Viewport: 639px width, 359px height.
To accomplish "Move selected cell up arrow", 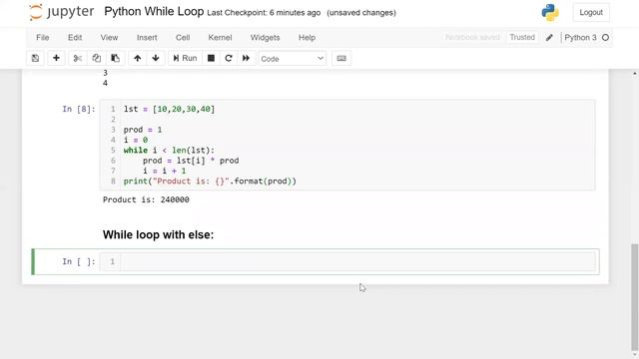I will pyautogui.click(x=138, y=58).
